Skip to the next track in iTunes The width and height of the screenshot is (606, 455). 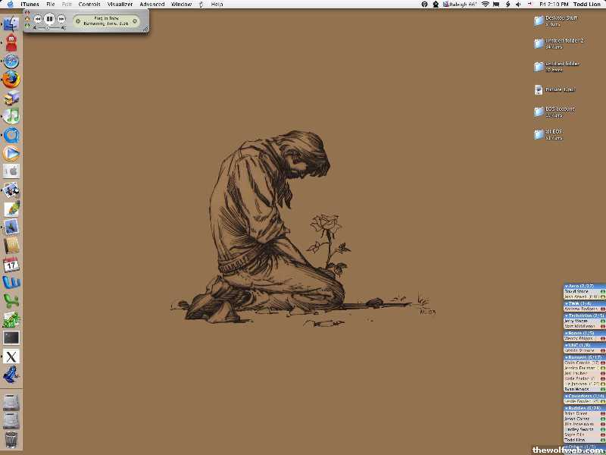click(61, 18)
